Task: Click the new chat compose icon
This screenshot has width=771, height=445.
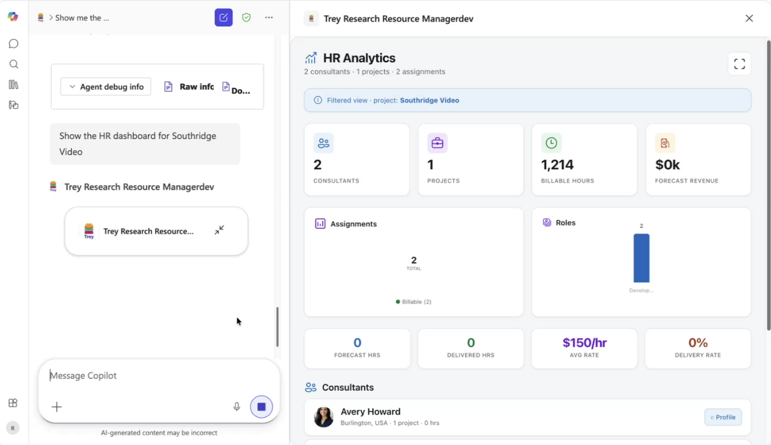Action: tap(223, 18)
